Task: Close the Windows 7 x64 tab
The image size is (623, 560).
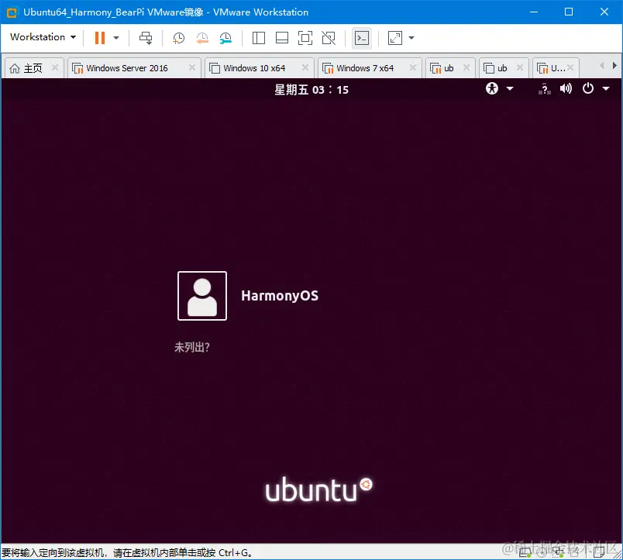Action: (413, 67)
